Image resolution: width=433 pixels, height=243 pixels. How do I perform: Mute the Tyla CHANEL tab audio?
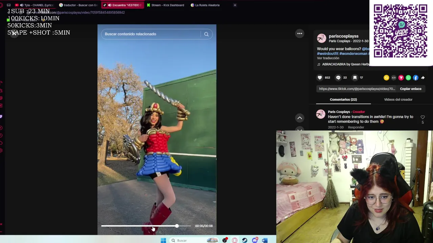pos(22,5)
